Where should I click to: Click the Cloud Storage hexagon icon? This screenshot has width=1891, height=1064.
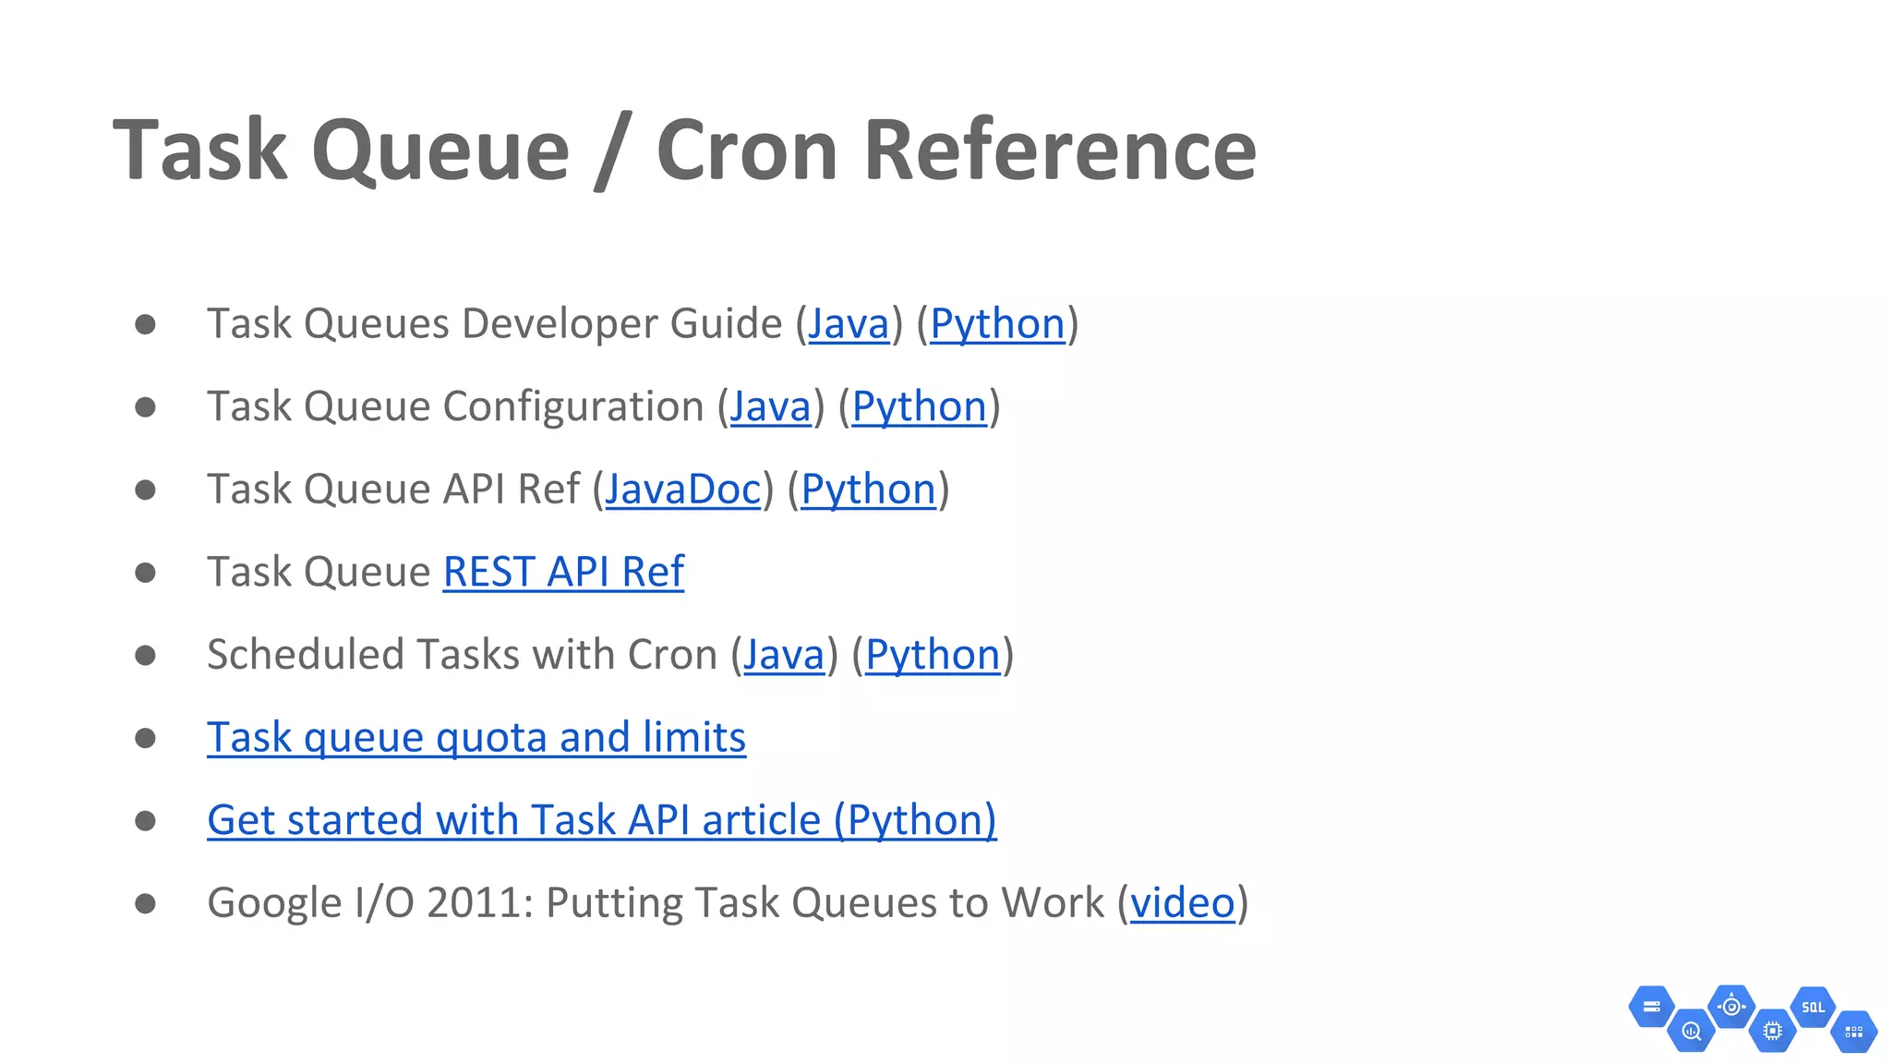tap(1651, 1007)
